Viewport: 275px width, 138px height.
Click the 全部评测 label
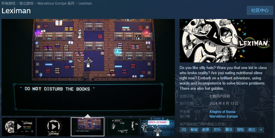click(187, 96)
